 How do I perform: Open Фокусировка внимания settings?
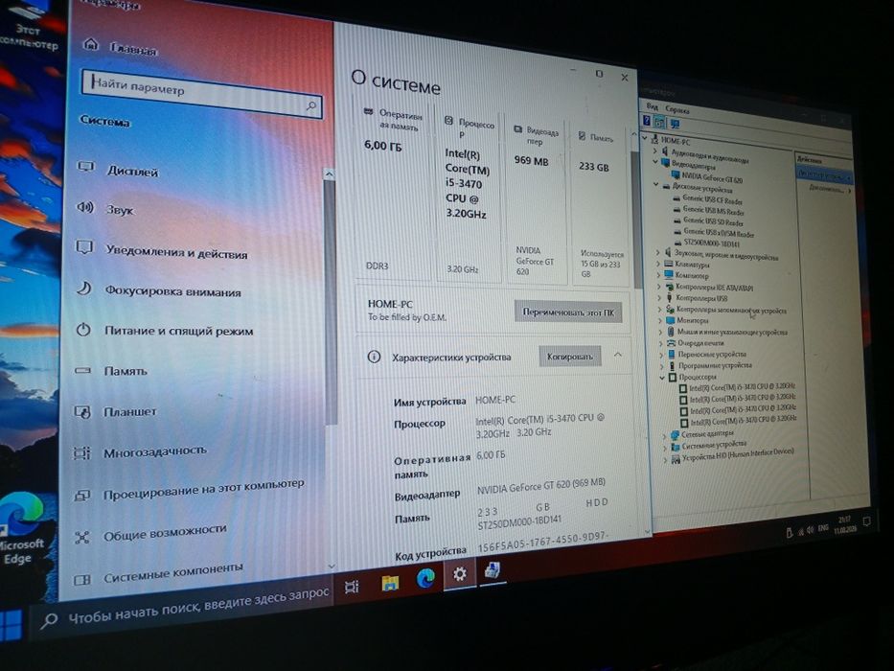coord(172,291)
